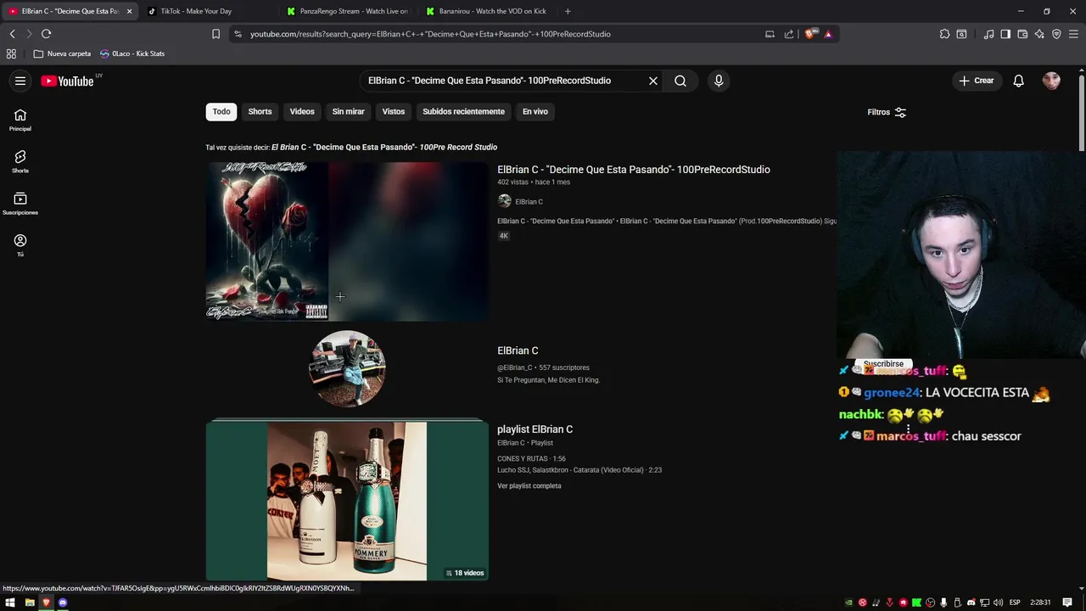Open Filtros filter options
1086x611 pixels.
tap(887, 112)
